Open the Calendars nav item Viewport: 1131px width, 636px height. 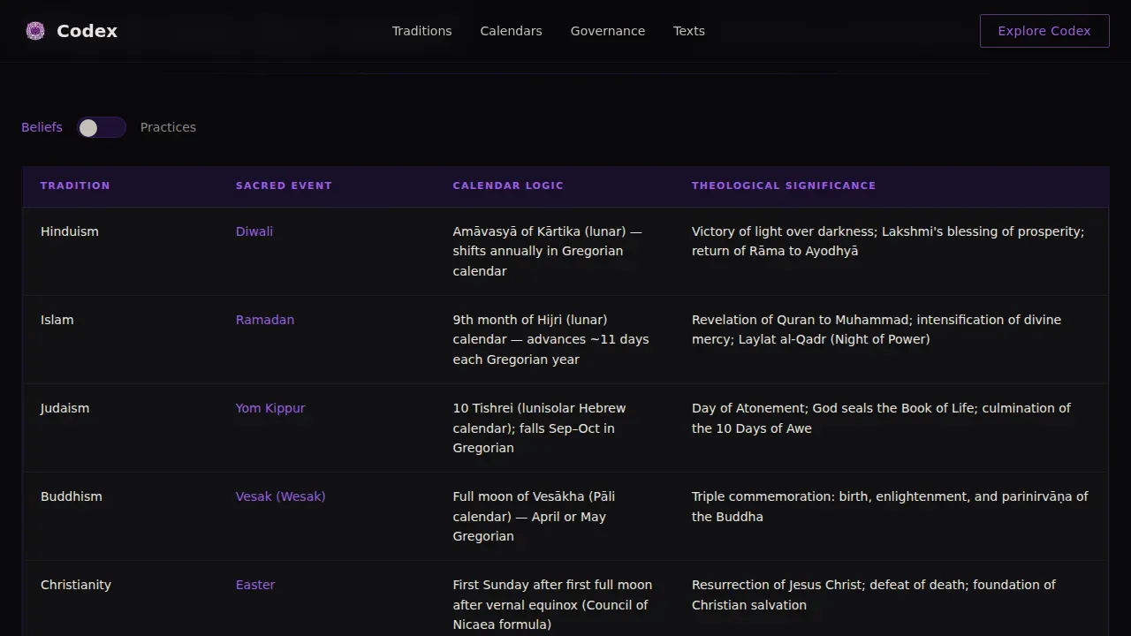pyautogui.click(x=511, y=31)
